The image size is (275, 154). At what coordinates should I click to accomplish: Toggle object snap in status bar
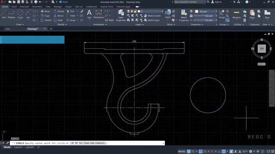coord(223,151)
